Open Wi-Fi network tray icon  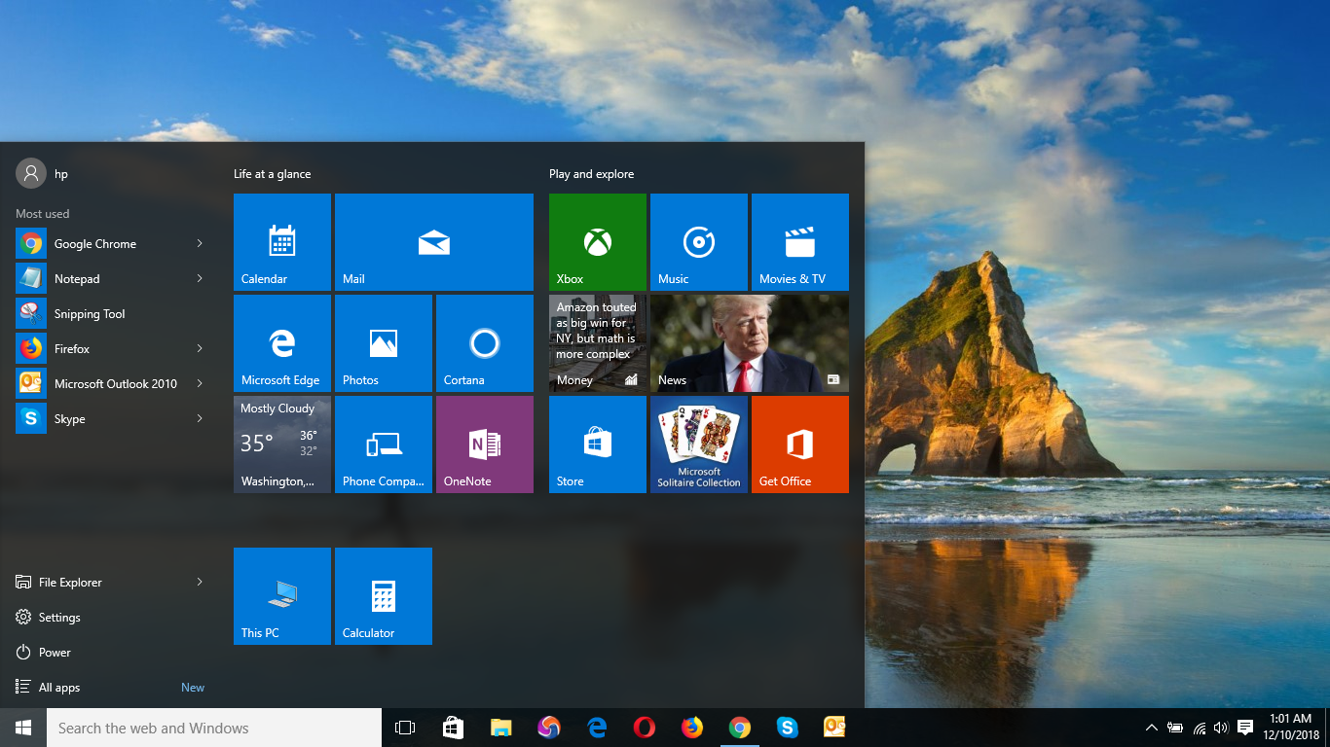click(x=1199, y=728)
